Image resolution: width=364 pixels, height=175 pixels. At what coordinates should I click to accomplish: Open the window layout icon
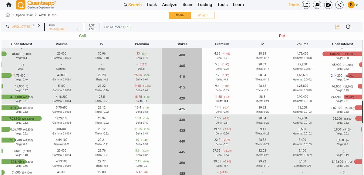click(306, 5)
